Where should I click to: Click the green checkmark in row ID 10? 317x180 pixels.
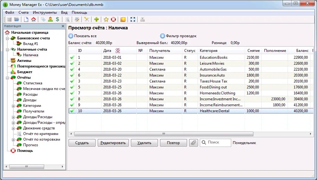coord(72,111)
